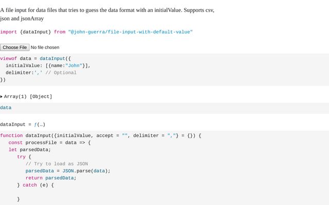The width and height of the screenshot is (329, 205).
Task: Click the dataInput name in the function output
Action: coord(13,124)
